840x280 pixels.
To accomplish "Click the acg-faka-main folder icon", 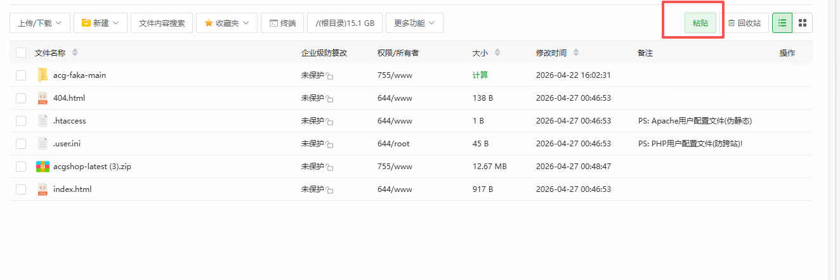I will (43, 75).
